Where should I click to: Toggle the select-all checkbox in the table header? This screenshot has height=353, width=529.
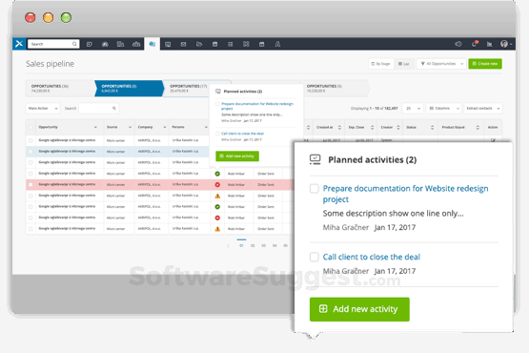[31, 127]
